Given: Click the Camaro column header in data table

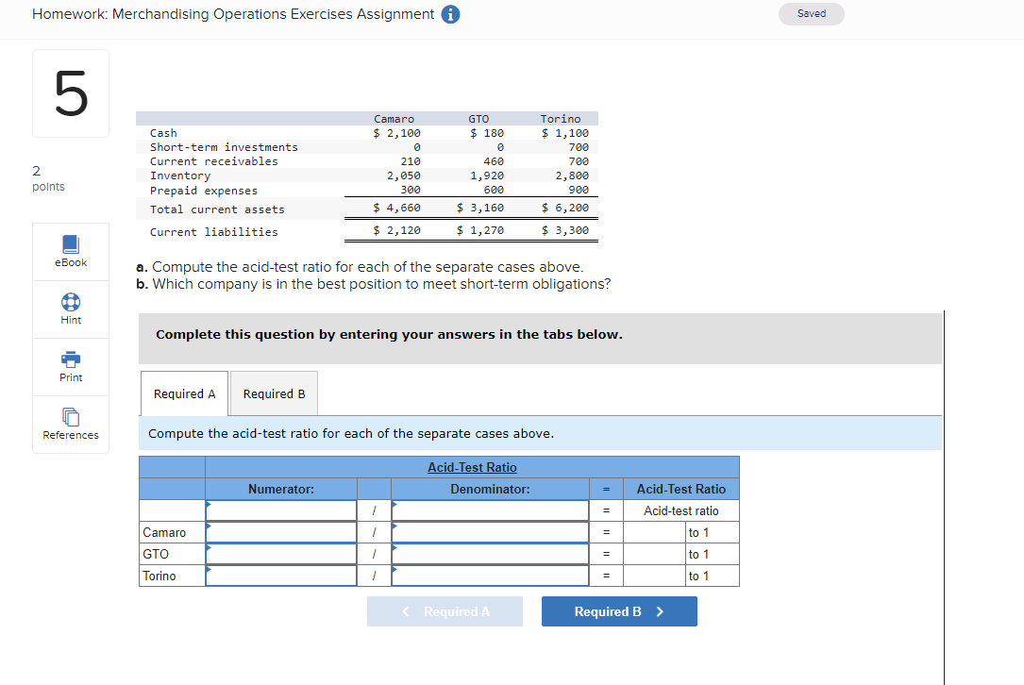Looking at the screenshot, I should 394,119.
